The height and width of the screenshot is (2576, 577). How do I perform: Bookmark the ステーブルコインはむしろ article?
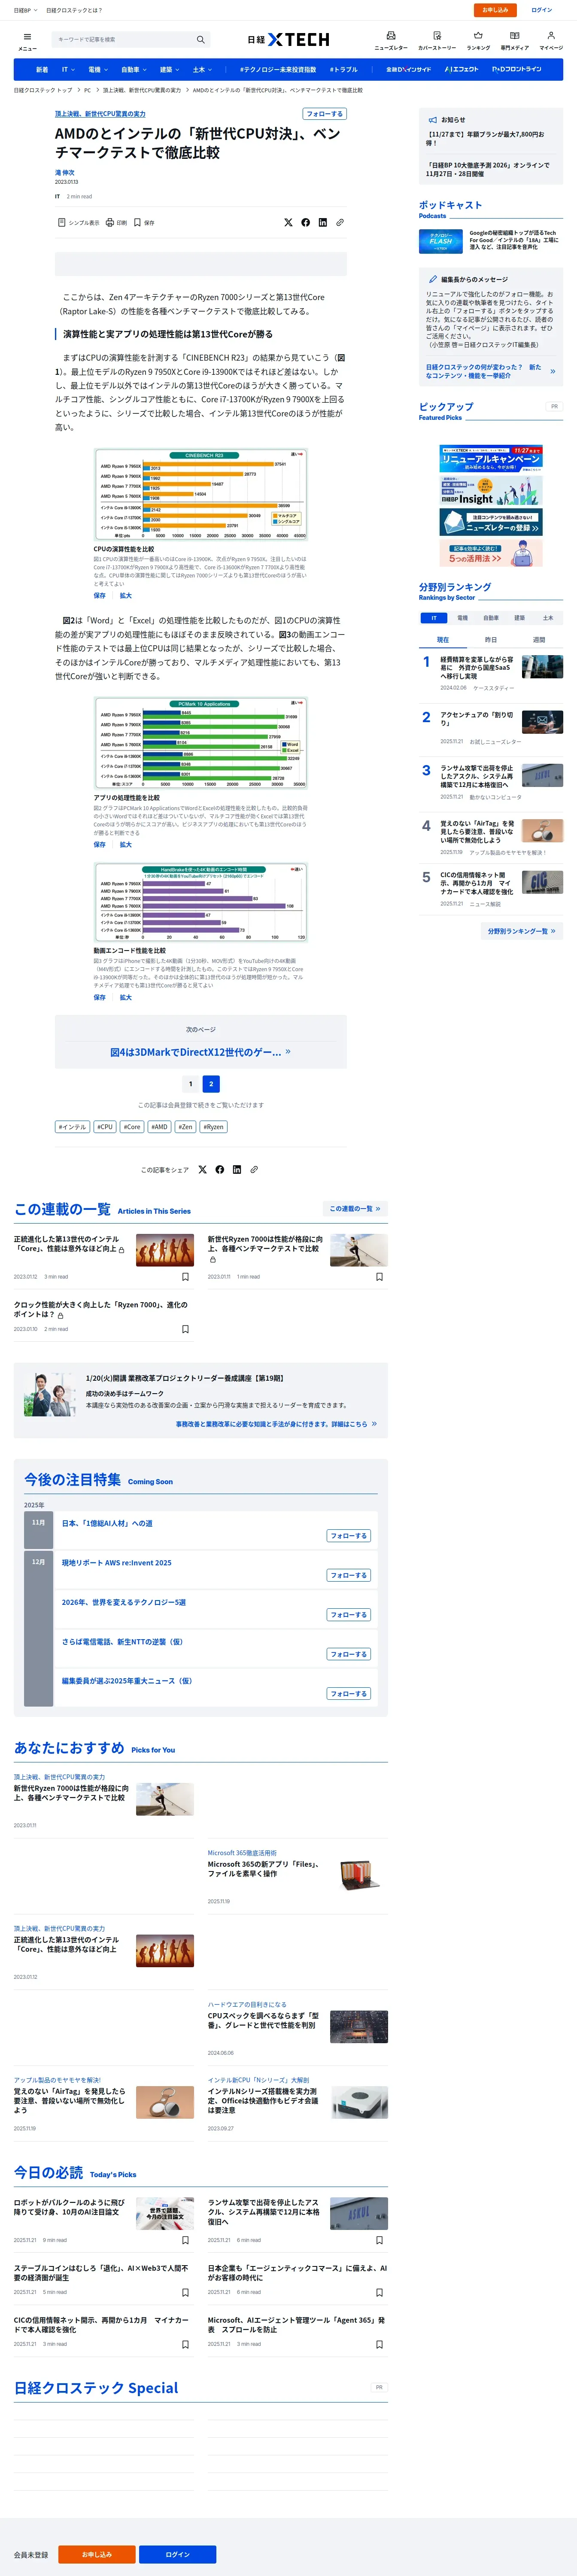click(x=185, y=2292)
